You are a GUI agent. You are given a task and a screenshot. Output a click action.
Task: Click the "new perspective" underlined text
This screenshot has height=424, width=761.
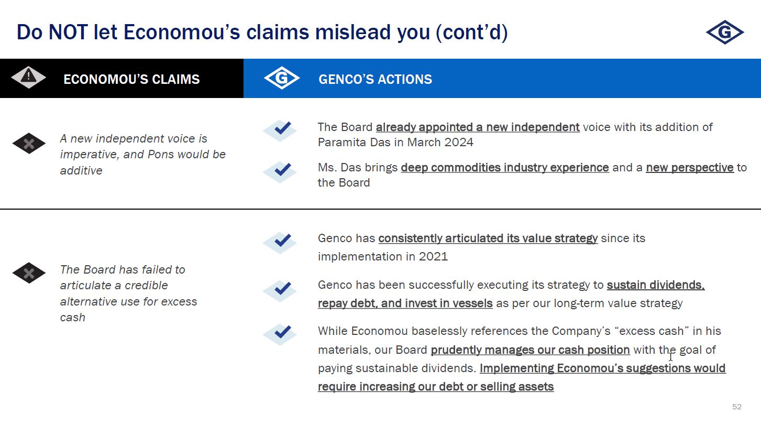[690, 168]
